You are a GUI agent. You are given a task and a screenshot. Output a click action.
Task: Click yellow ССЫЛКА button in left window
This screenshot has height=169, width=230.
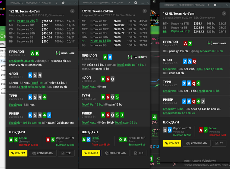[x=18, y=153]
